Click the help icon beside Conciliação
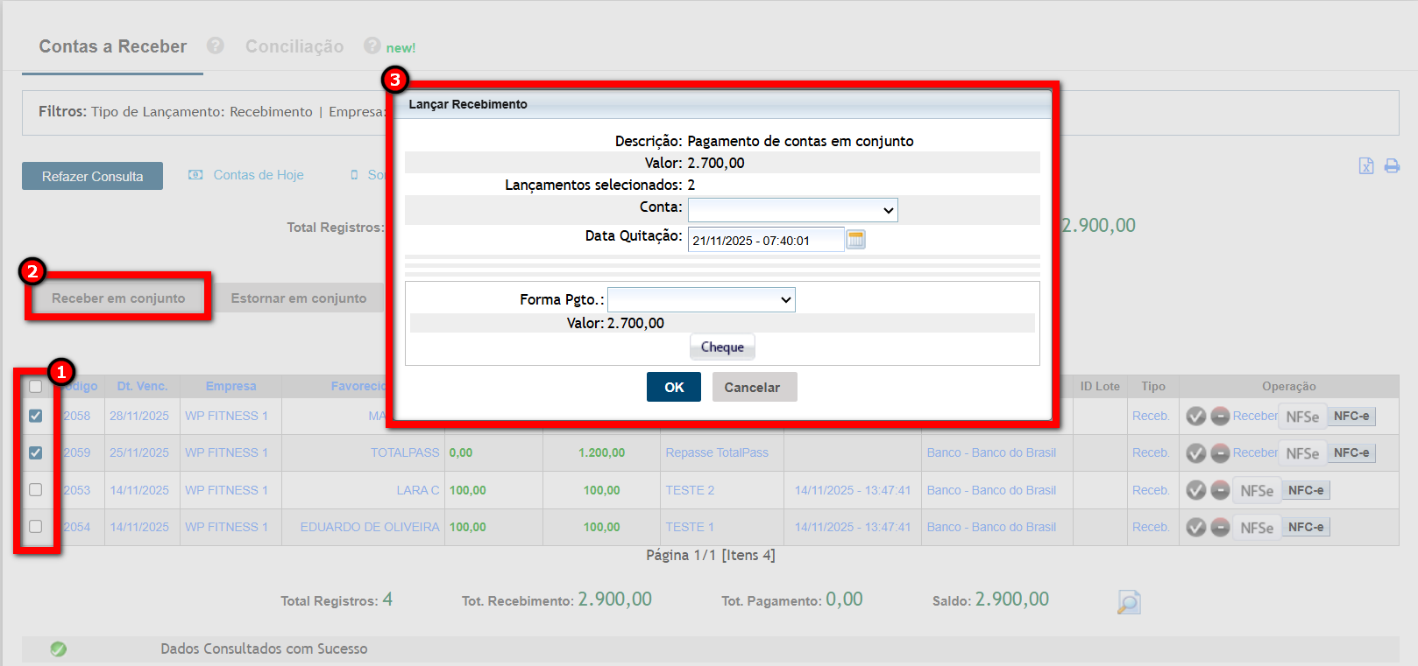Viewport: 1418px width, 666px height. coord(372,46)
